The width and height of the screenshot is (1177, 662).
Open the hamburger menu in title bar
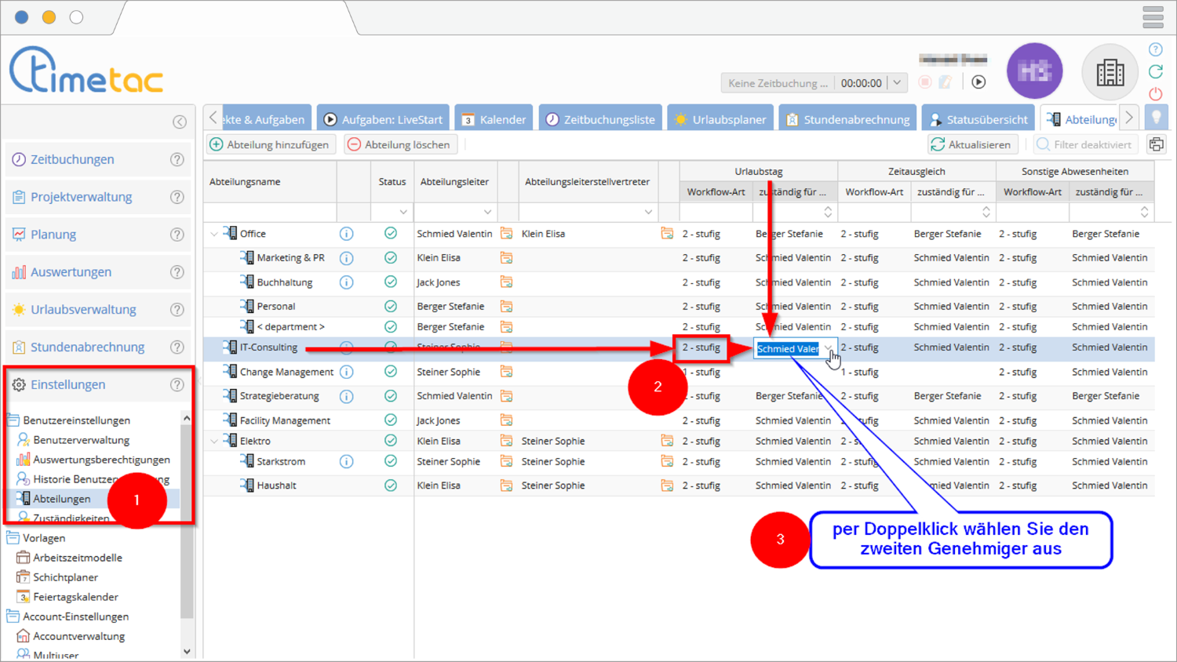(1153, 16)
